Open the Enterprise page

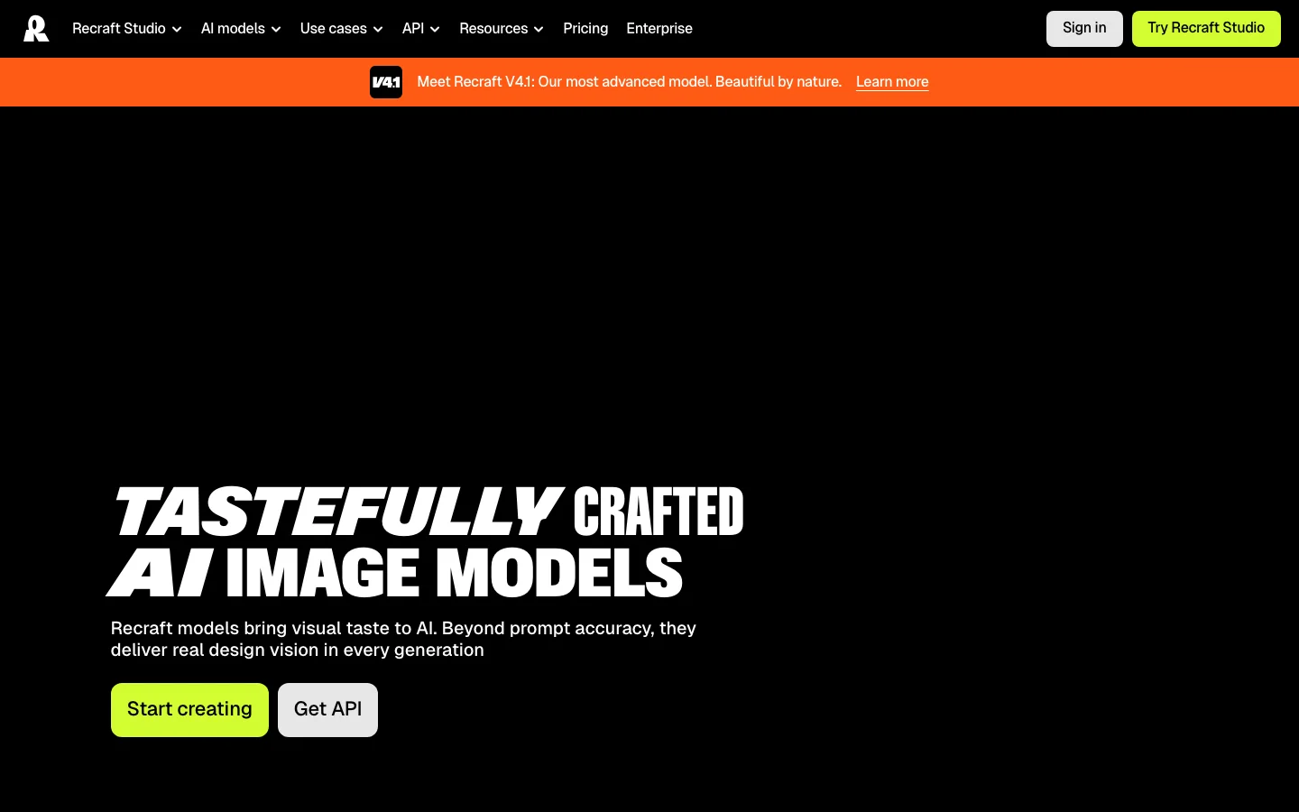coord(659,29)
